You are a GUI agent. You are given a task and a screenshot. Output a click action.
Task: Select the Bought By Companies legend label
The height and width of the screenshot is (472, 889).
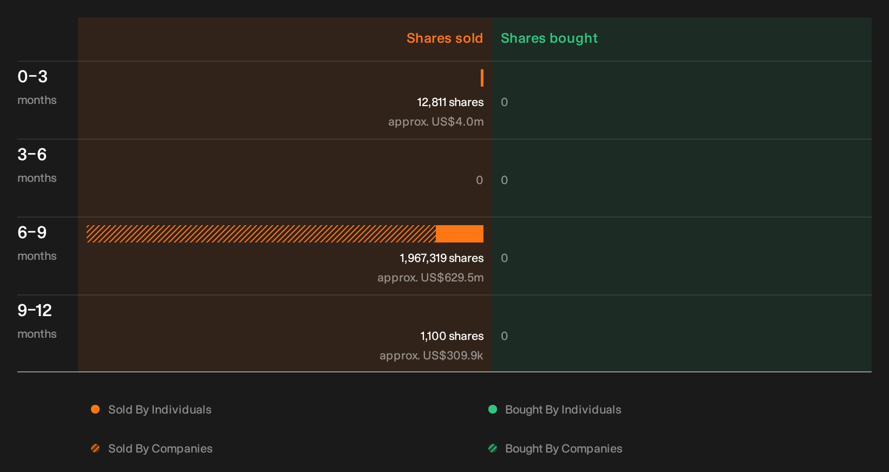[x=564, y=449]
